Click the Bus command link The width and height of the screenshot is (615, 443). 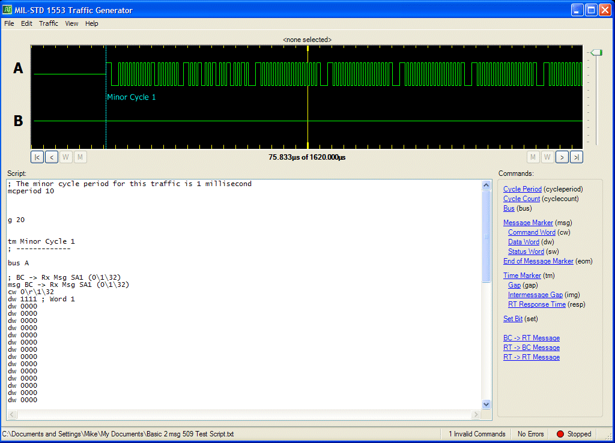tap(509, 208)
